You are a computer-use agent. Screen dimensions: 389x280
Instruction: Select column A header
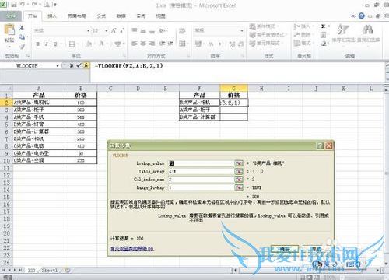tap(39, 89)
